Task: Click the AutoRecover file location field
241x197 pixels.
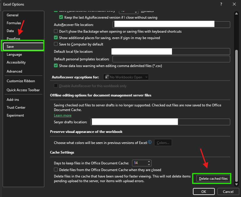Action: click(171, 24)
